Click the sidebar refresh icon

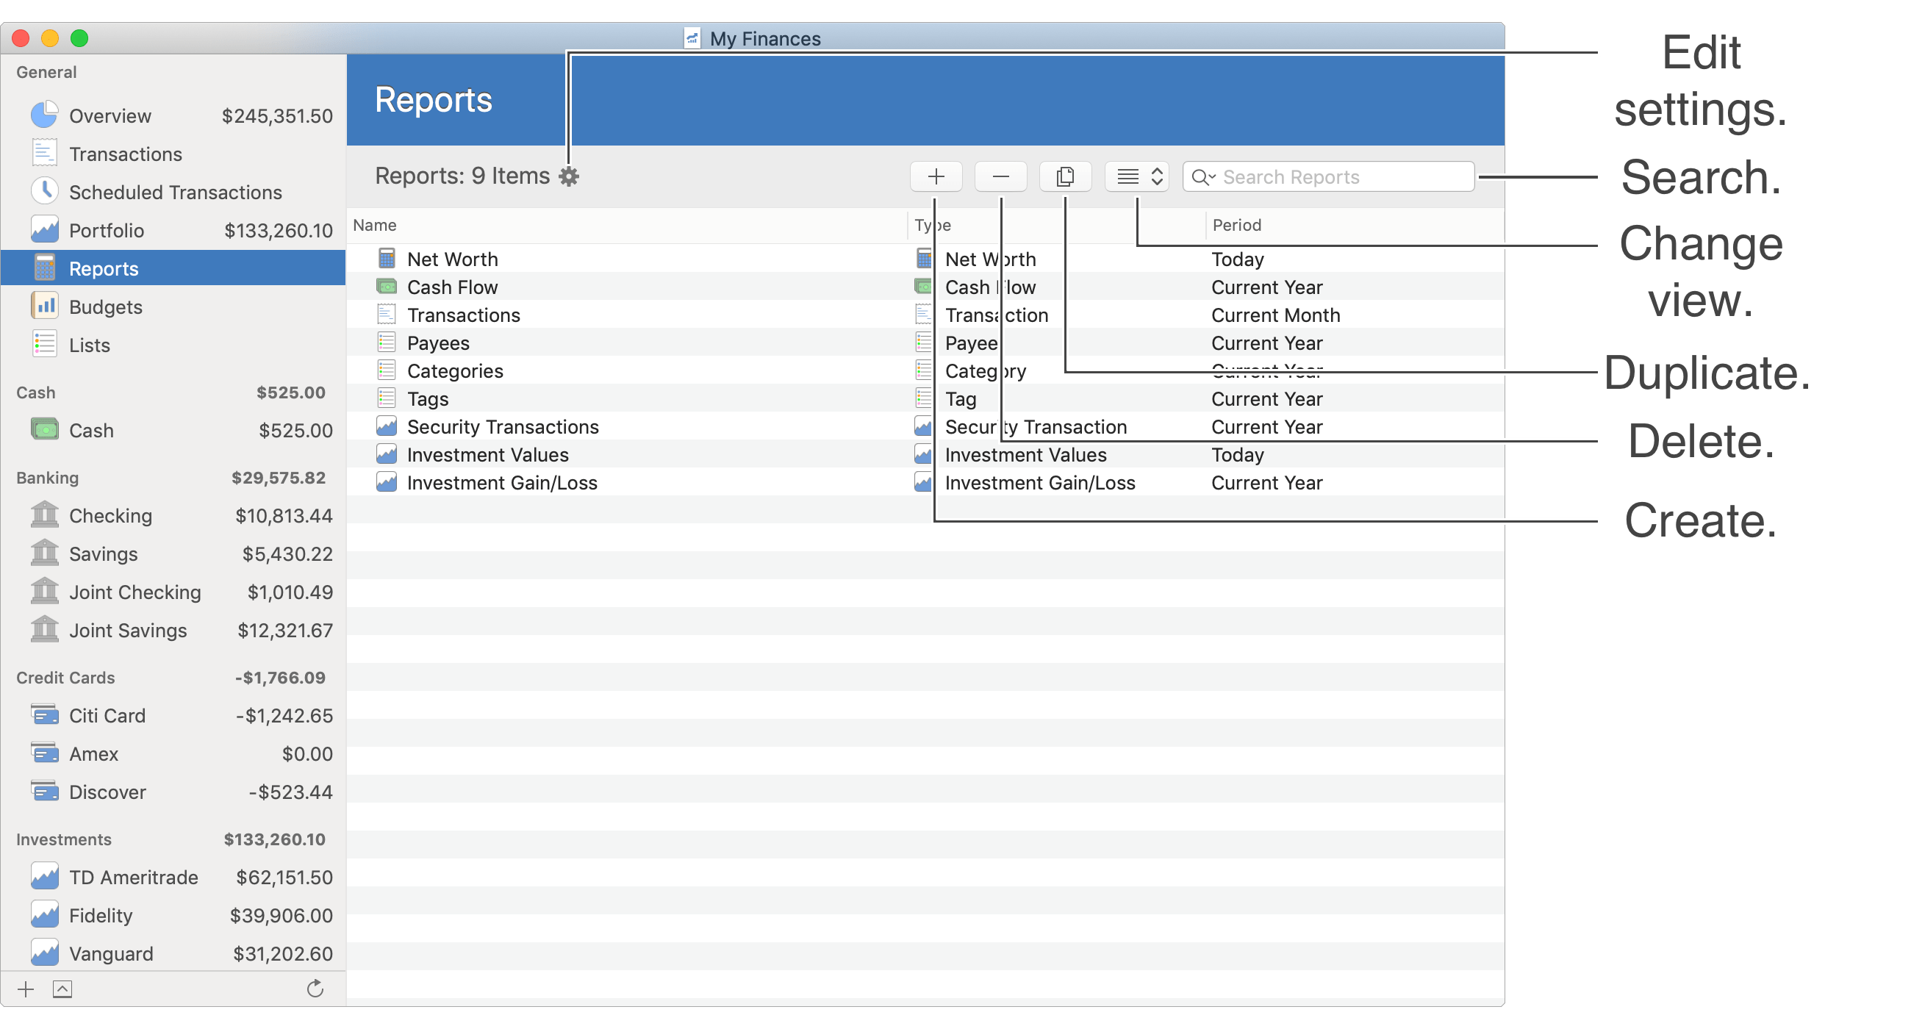coord(315,989)
